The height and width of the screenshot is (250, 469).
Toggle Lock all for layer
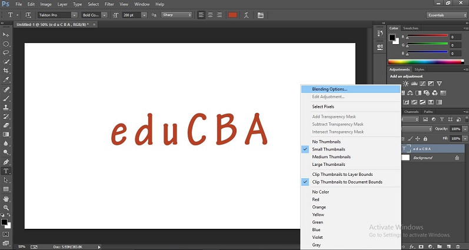[425, 139]
